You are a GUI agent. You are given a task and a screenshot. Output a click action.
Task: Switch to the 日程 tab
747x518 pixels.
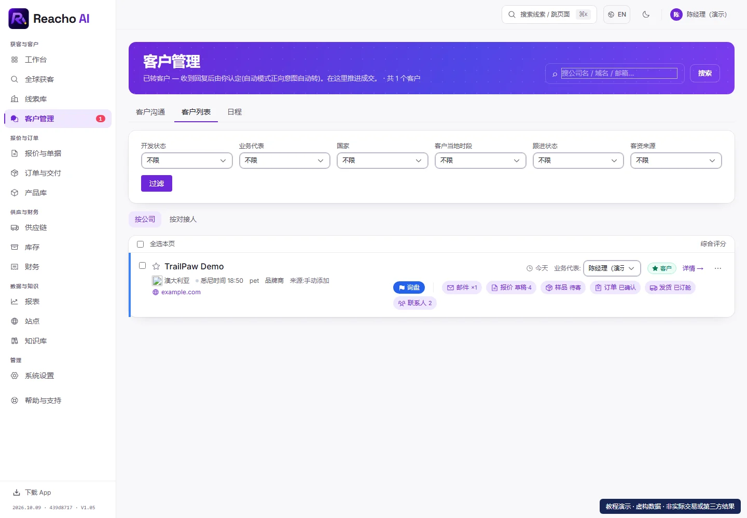tap(234, 112)
